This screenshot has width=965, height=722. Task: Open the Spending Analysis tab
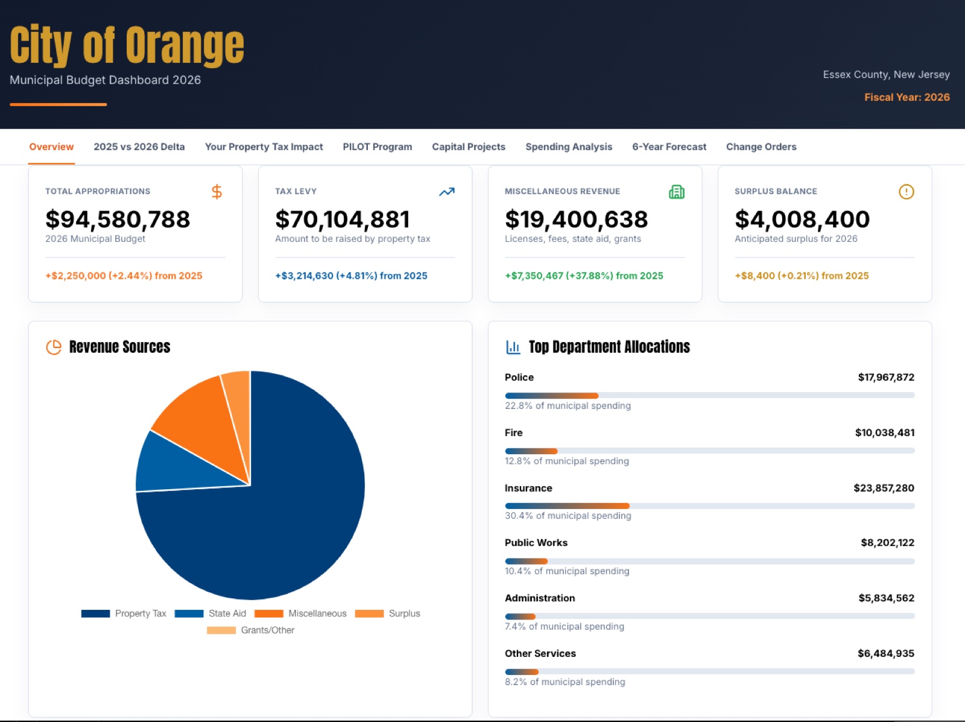coord(569,147)
